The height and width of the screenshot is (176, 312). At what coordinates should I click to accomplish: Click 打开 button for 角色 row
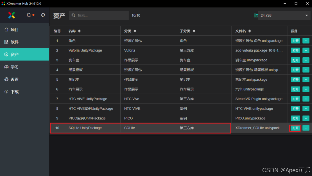click(x=295, y=41)
